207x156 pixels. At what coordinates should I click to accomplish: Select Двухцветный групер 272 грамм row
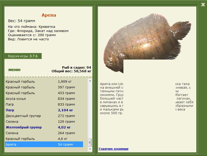(x=44, y=116)
